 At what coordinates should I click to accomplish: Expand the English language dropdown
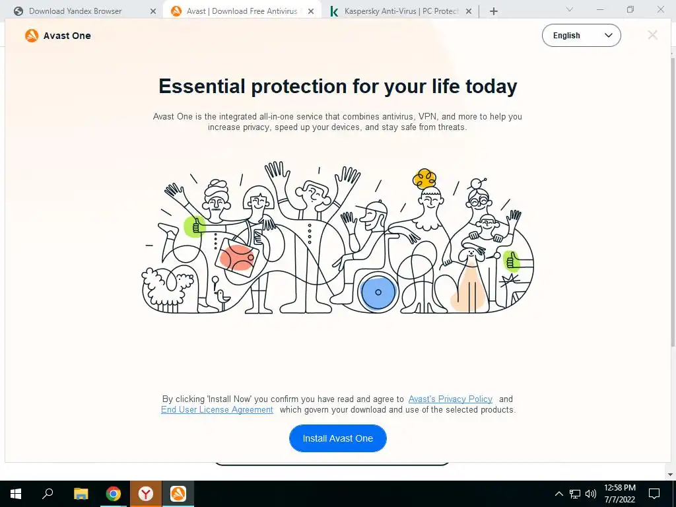tap(581, 36)
